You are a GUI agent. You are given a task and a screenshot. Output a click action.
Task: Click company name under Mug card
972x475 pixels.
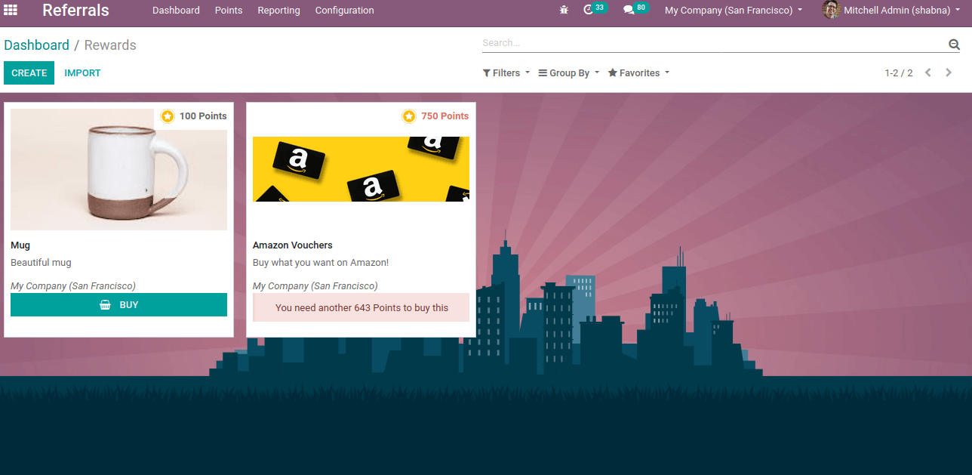click(x=73, y=285)
